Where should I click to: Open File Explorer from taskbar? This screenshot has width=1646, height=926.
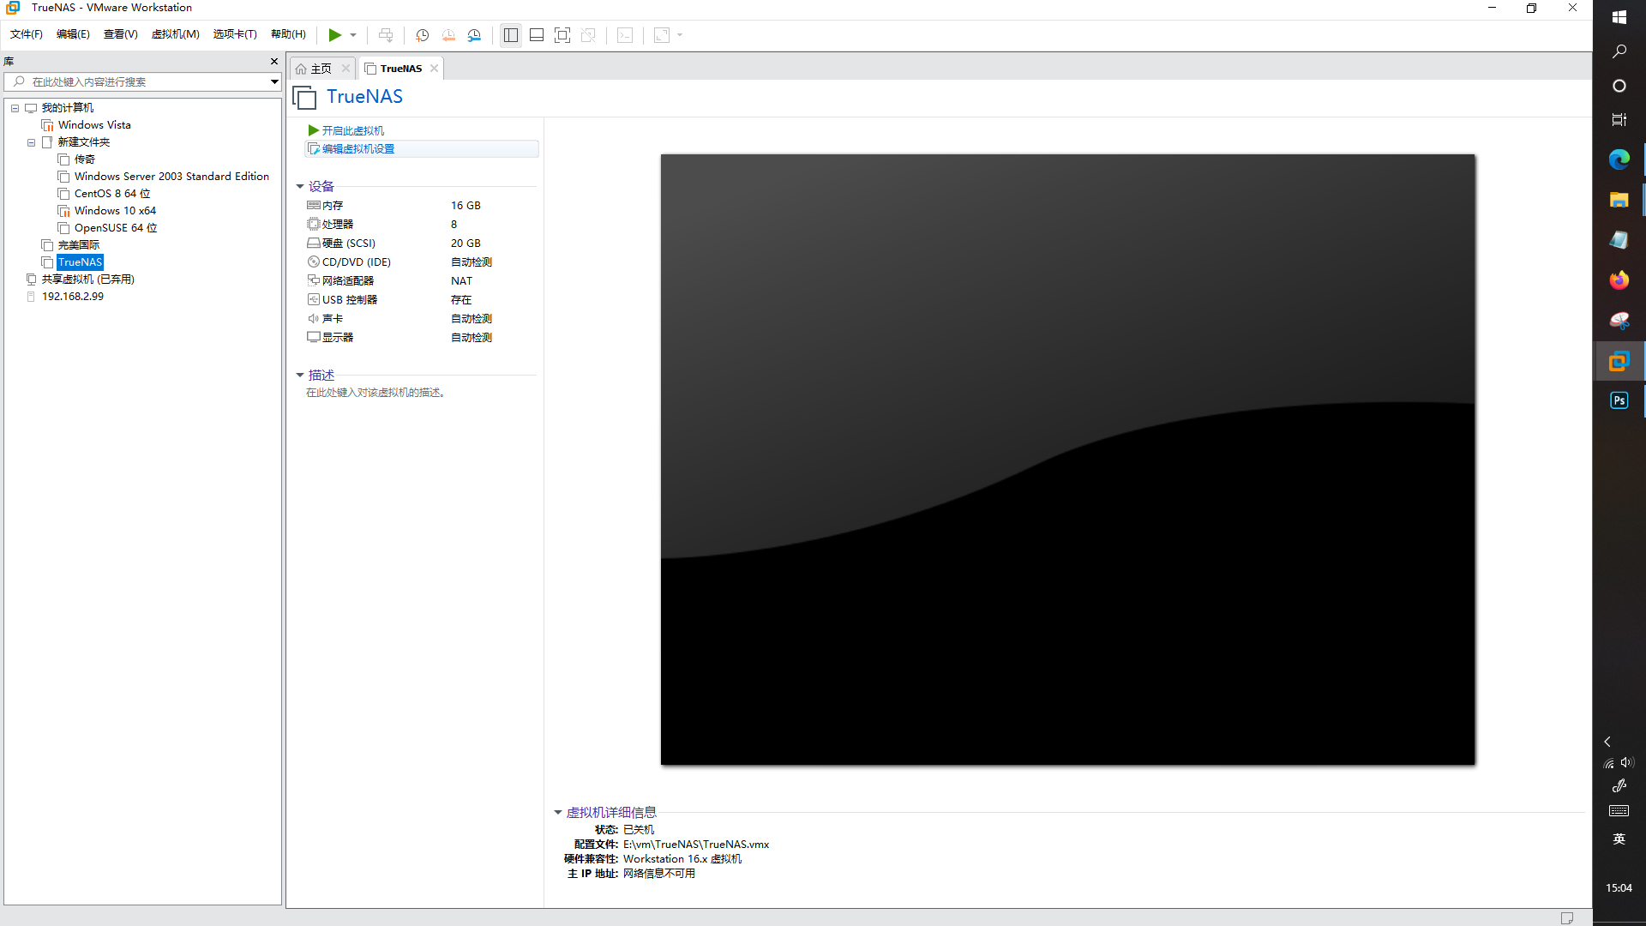click(1619, 200)
